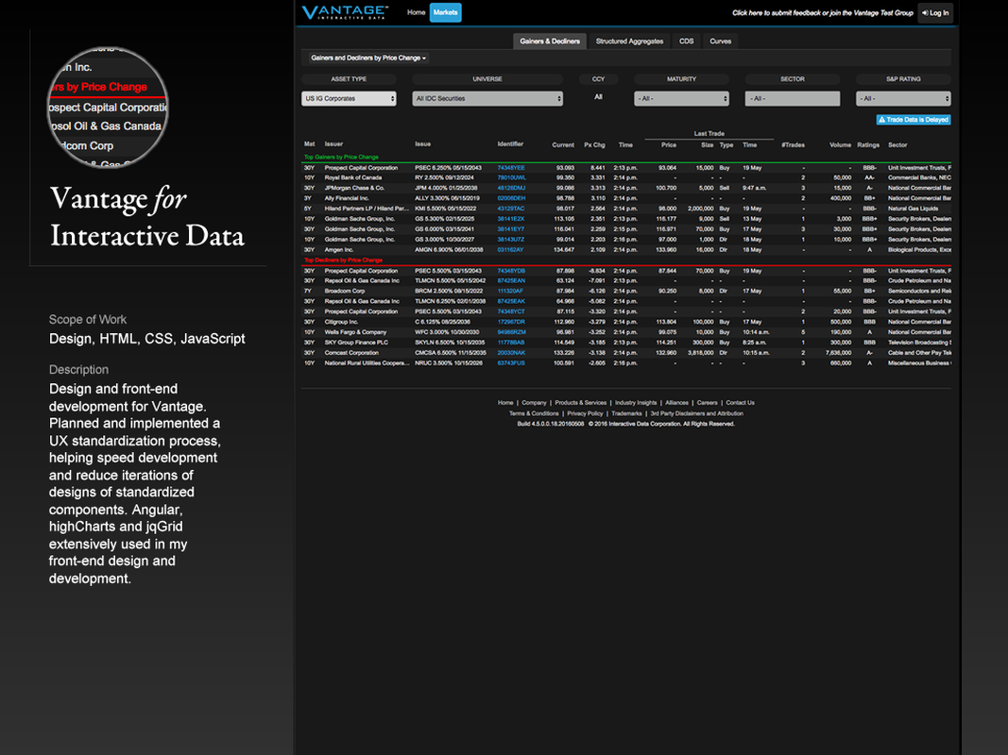Image resolution: width=1008 pixels, height=755 pixels.
Task: Select the Amgen Inc. issuer row
Action: click(626, 250)
